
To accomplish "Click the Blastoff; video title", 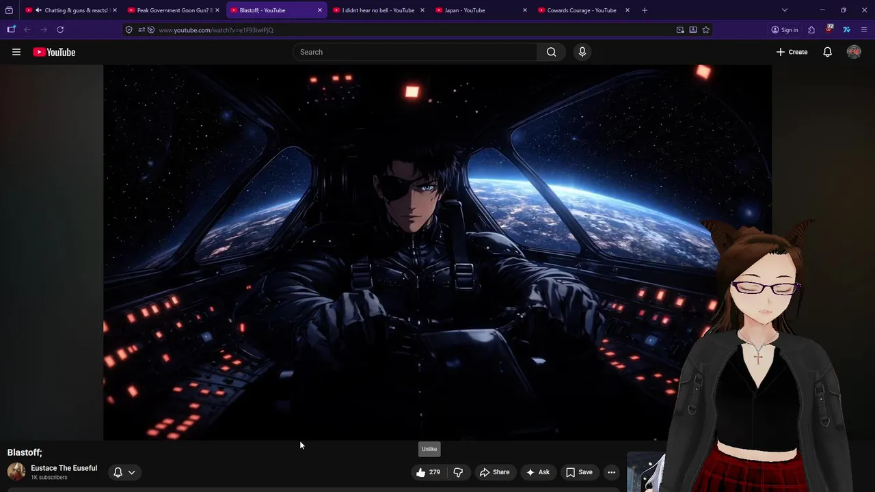I will [x=25, y=452].
